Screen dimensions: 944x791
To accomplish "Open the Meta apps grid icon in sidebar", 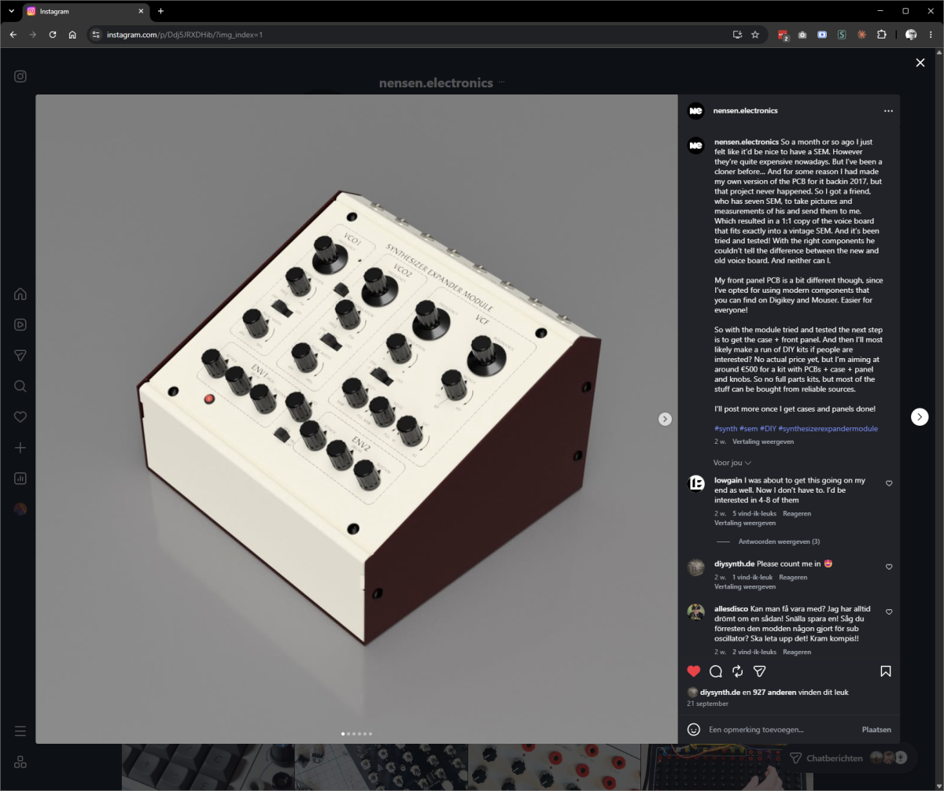I will pyautogui.click(x=20, y=762).
